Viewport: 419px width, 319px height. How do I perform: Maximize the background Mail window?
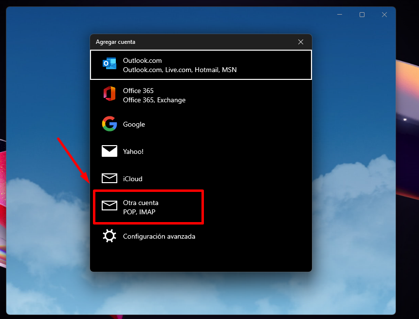362,15
